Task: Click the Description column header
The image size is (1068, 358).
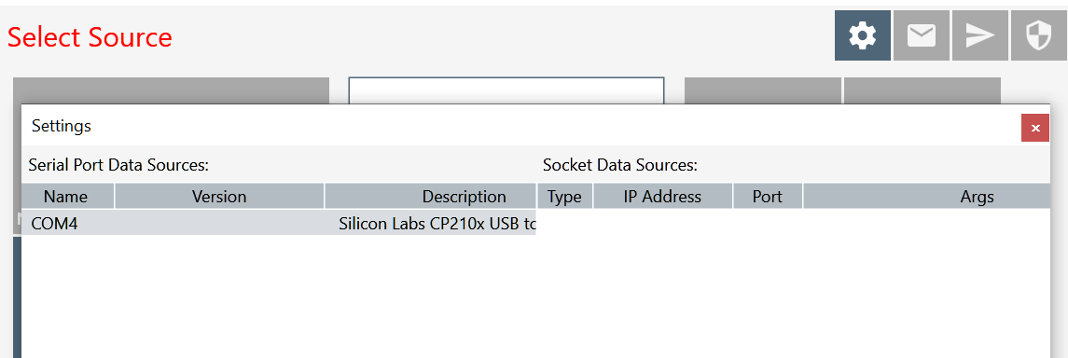Action: coord(431,197)
